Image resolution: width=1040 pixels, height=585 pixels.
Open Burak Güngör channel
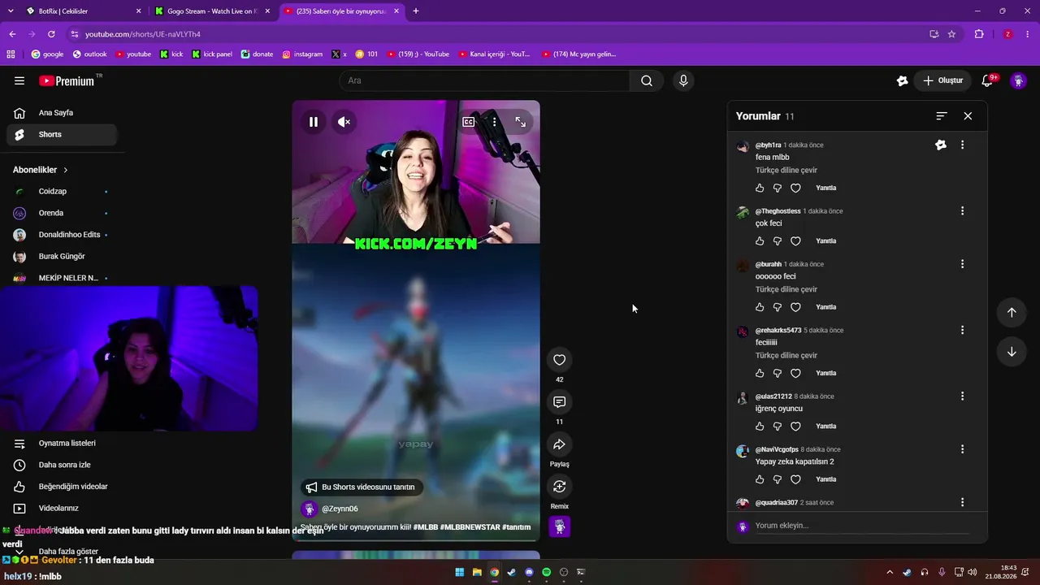click(x=62, y=257)
